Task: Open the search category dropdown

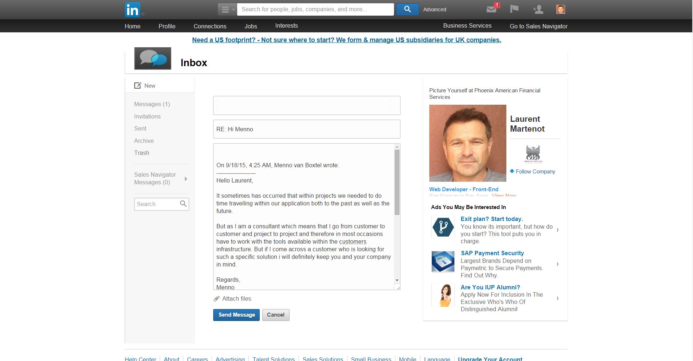Action: pyautogui.click(x=227, y=9)
